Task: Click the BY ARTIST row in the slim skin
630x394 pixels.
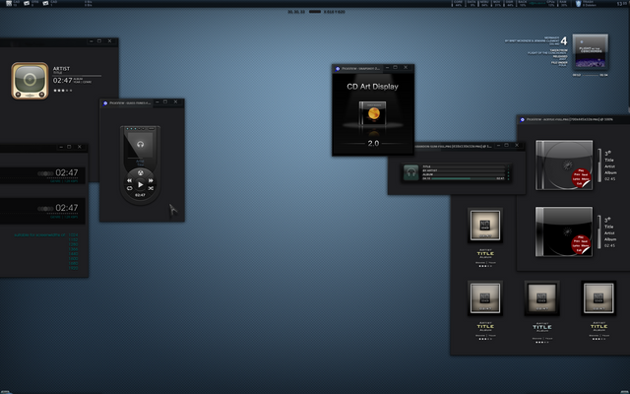Action: tap(464, 170)
